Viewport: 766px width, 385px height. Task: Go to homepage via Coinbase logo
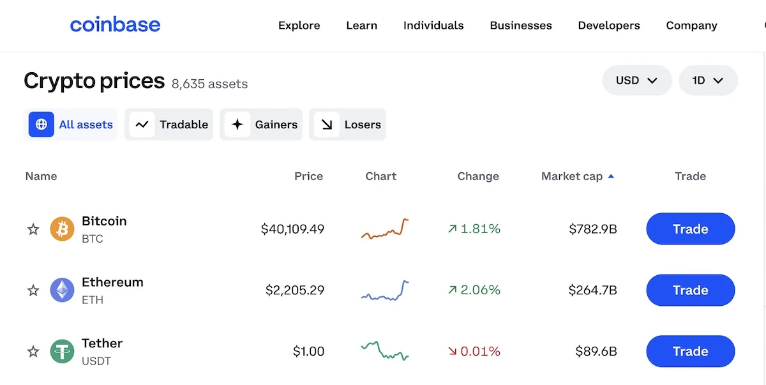point(115,26)
